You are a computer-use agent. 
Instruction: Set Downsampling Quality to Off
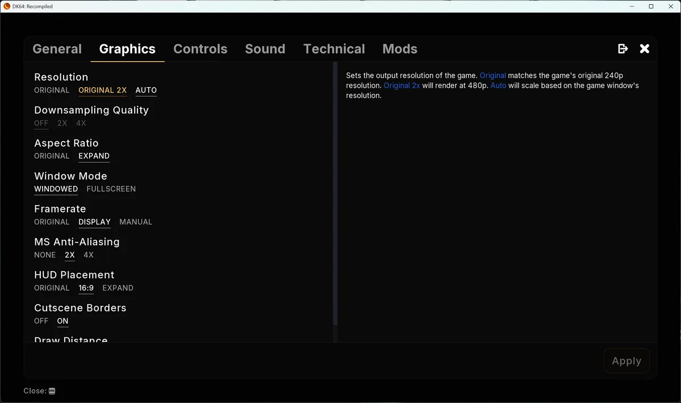click(41, 123)
